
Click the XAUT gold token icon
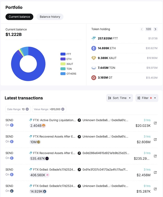pyautogui.click(x=94, y=58)
